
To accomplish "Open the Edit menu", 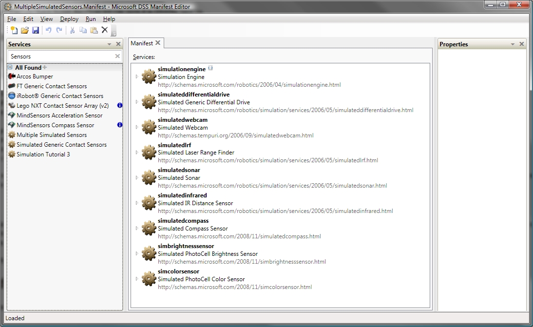I will [x=28, y=19].
